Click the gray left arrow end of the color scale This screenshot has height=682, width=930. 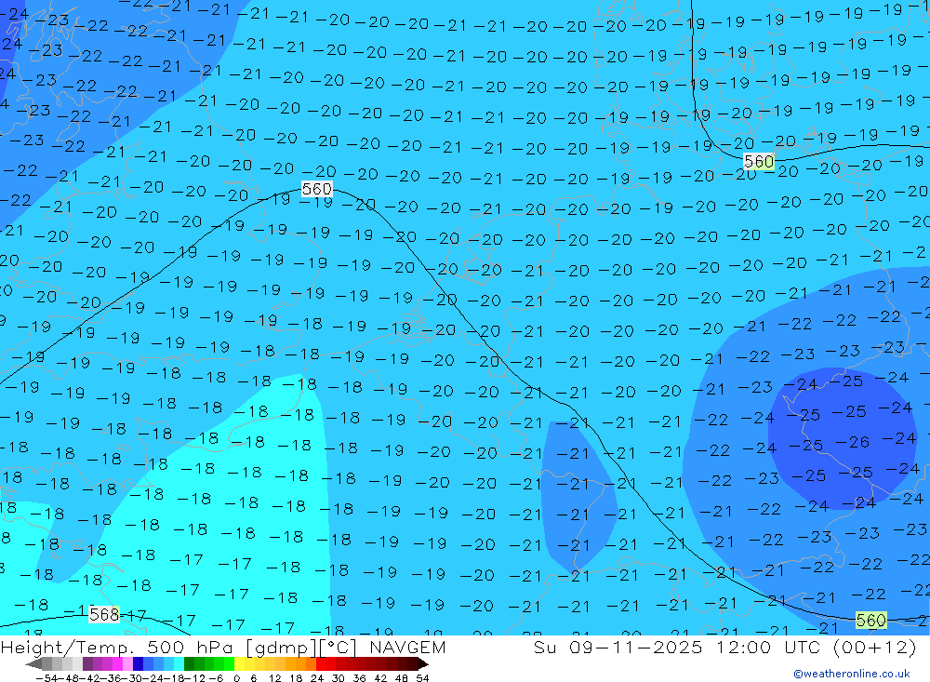coord(33,663)
